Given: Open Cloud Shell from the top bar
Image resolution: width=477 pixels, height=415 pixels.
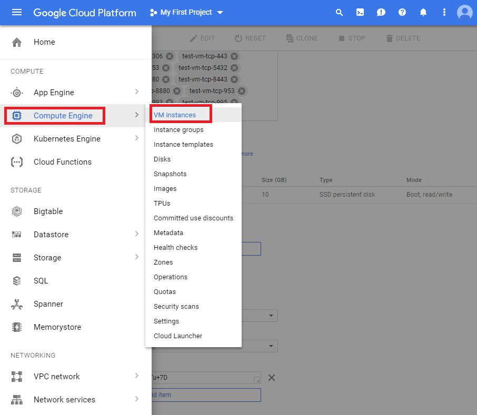Looking at the screenshot, I should pos(360,13).
